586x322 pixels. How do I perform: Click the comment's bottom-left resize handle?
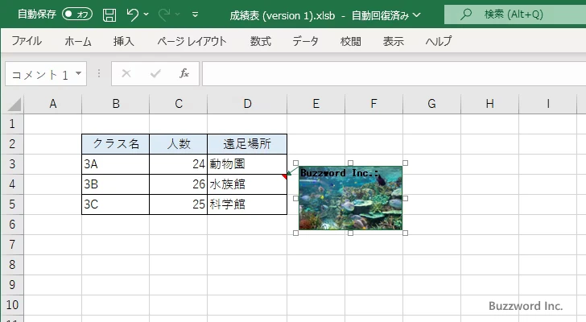[295, 233]
